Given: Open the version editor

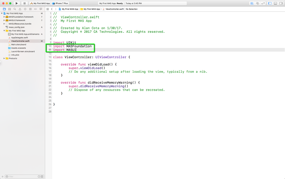Looking at the screenshot, I should click(263, 3).
